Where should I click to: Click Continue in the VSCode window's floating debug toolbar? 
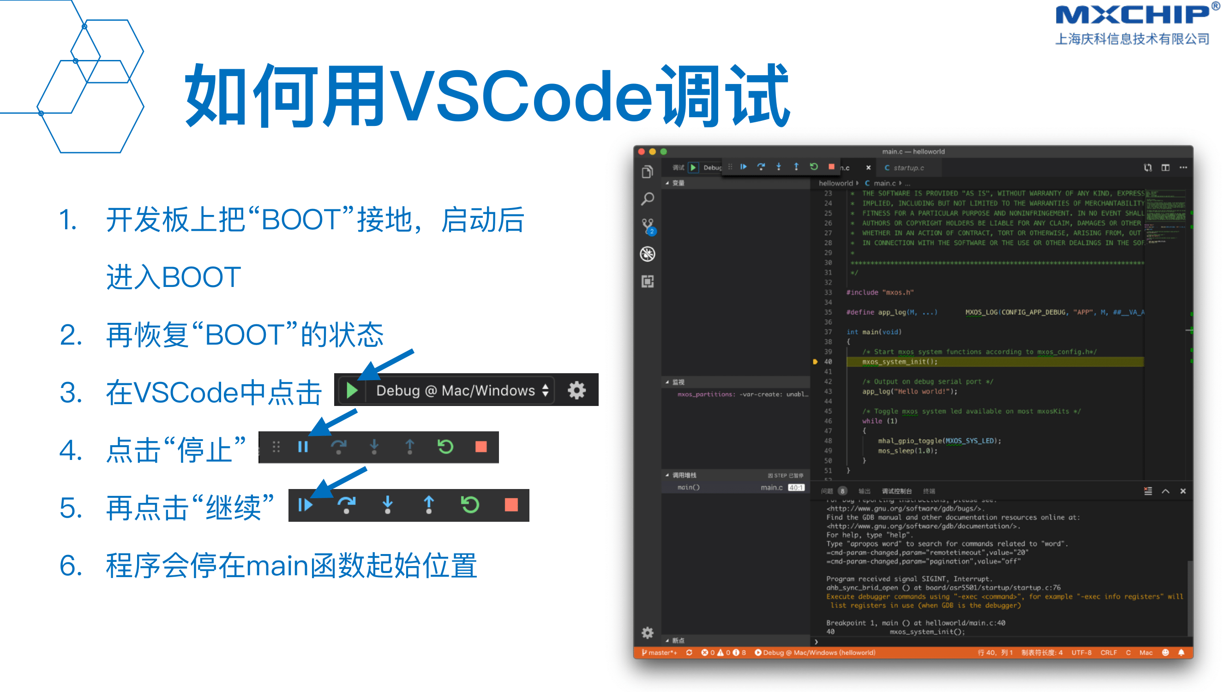(x=743, y=167)
